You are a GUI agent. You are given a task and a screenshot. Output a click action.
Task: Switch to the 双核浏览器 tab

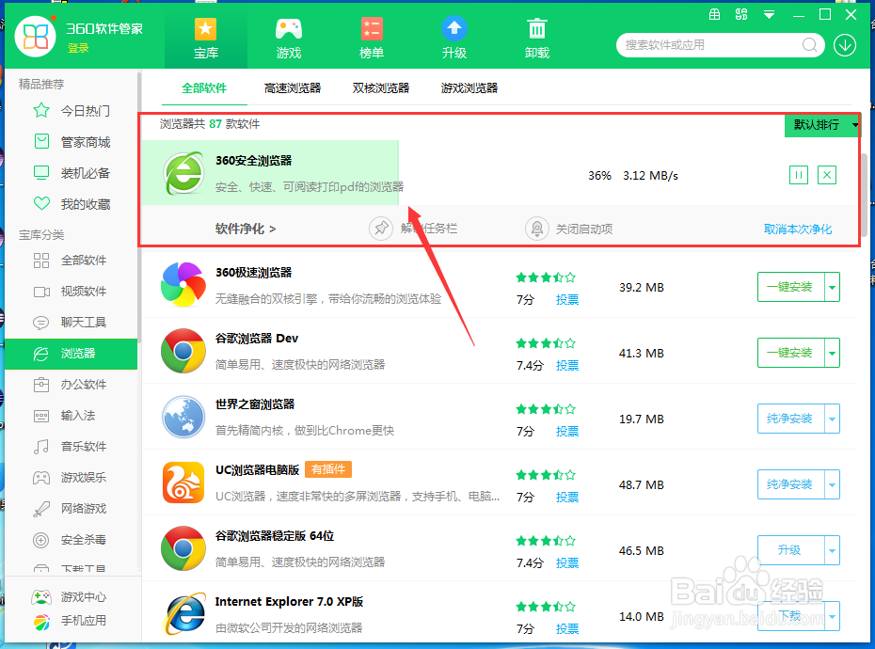coord(381,88)
